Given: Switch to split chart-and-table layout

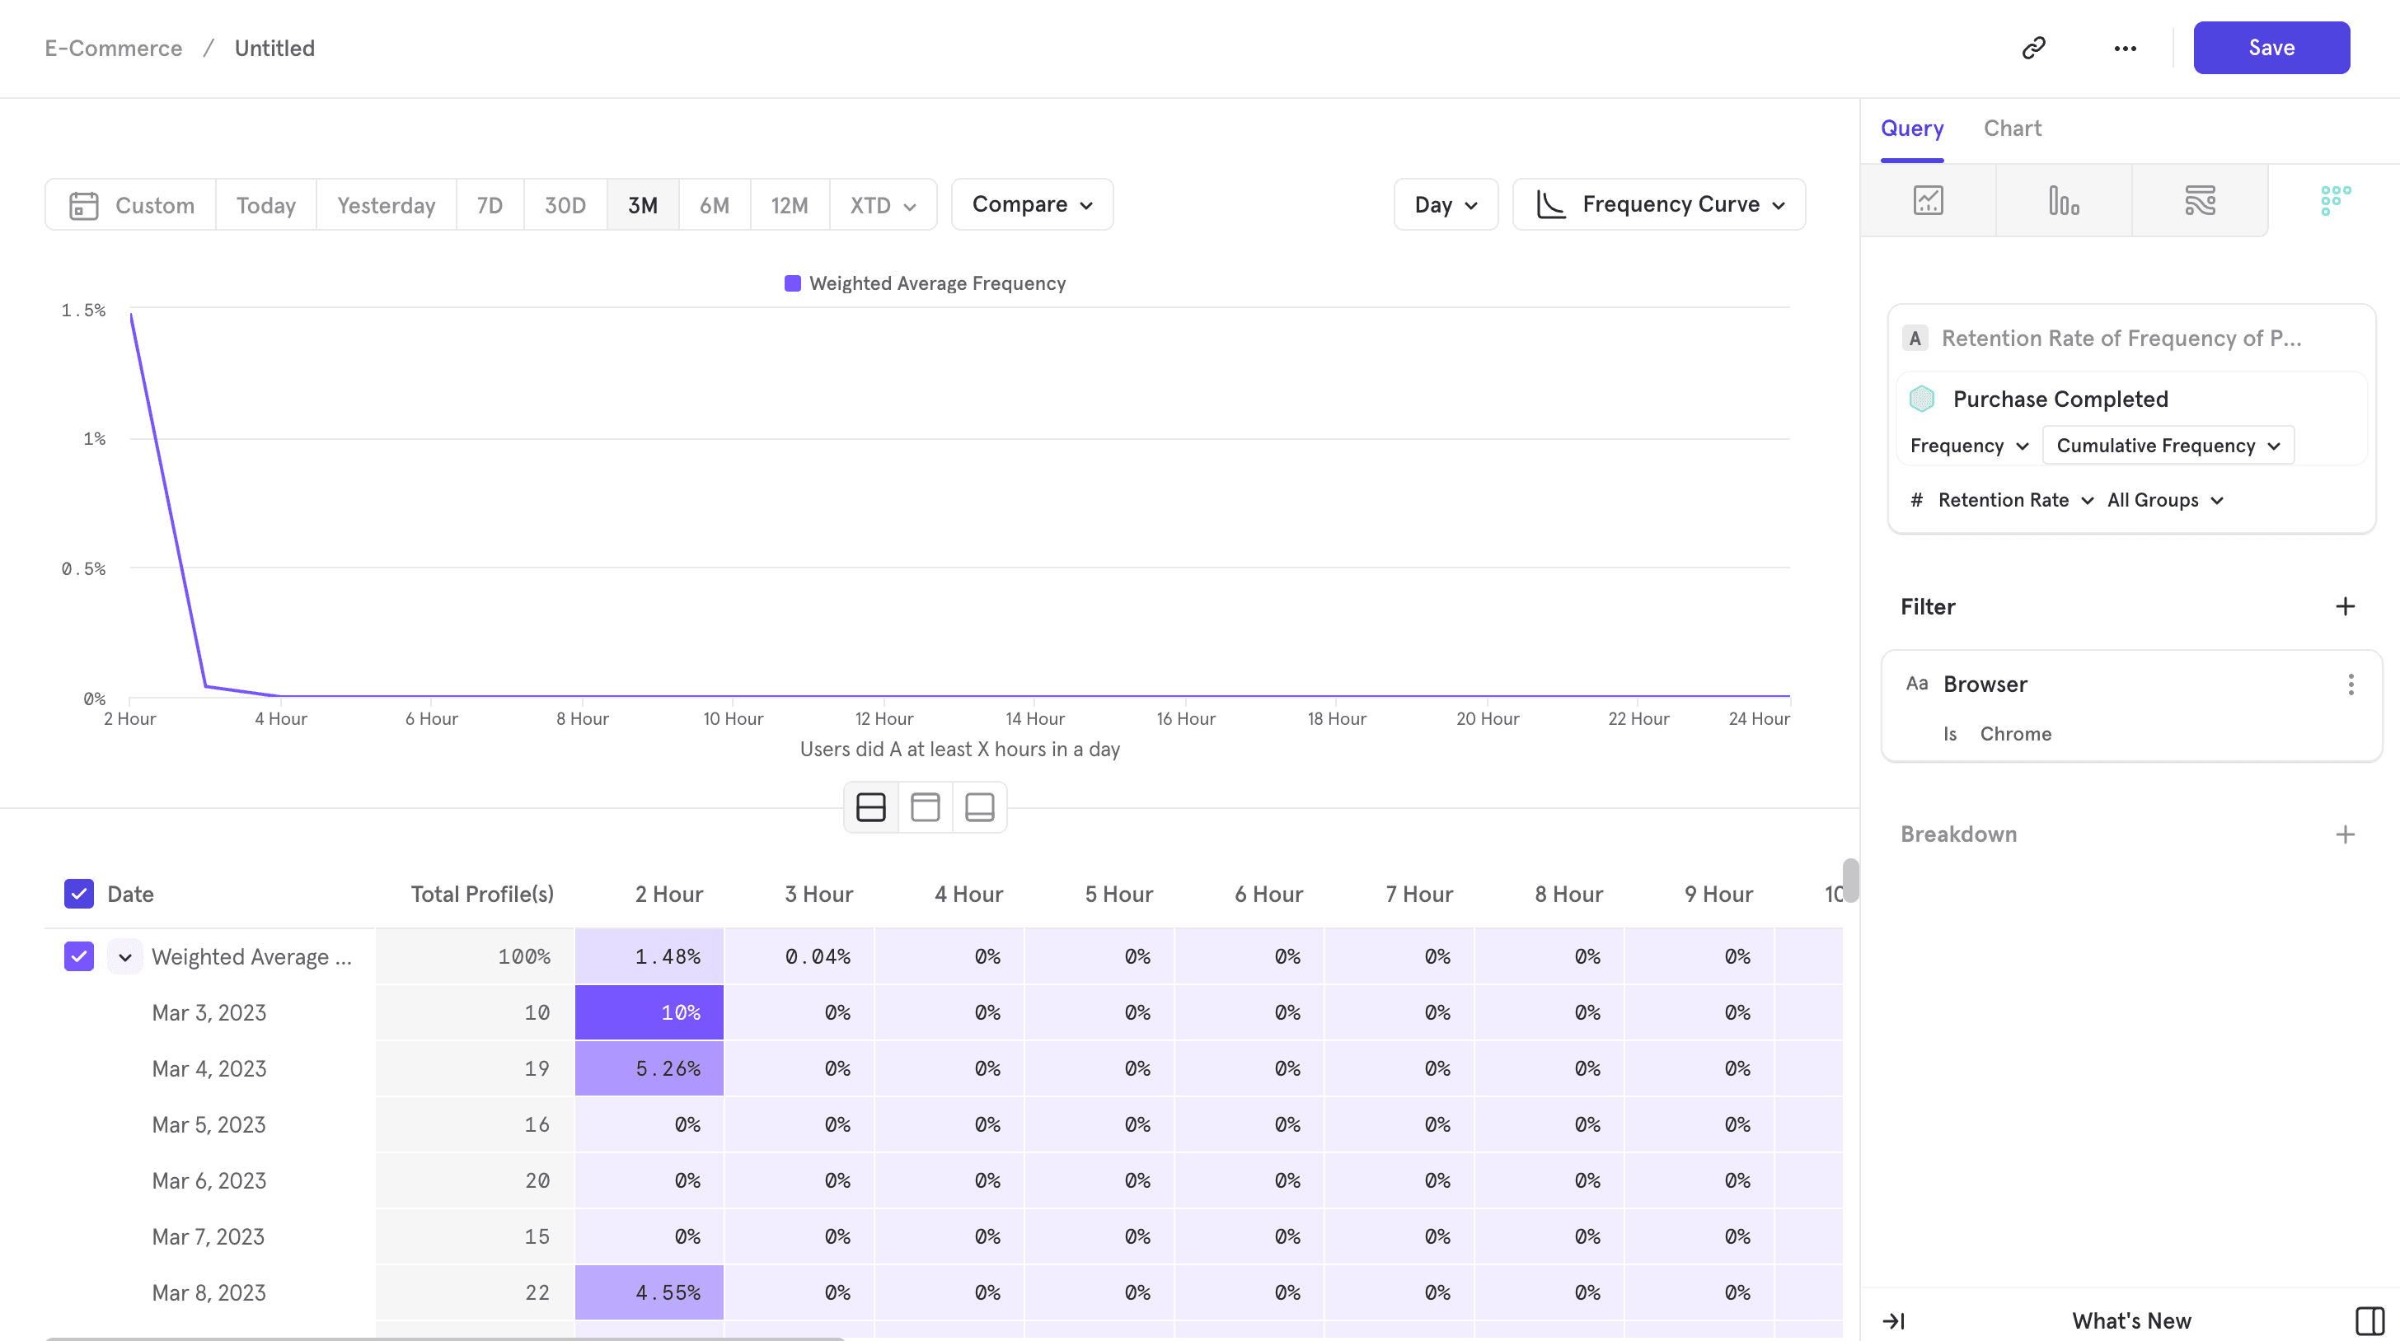Looking at the screenshot, I should (x=870, y=806).
